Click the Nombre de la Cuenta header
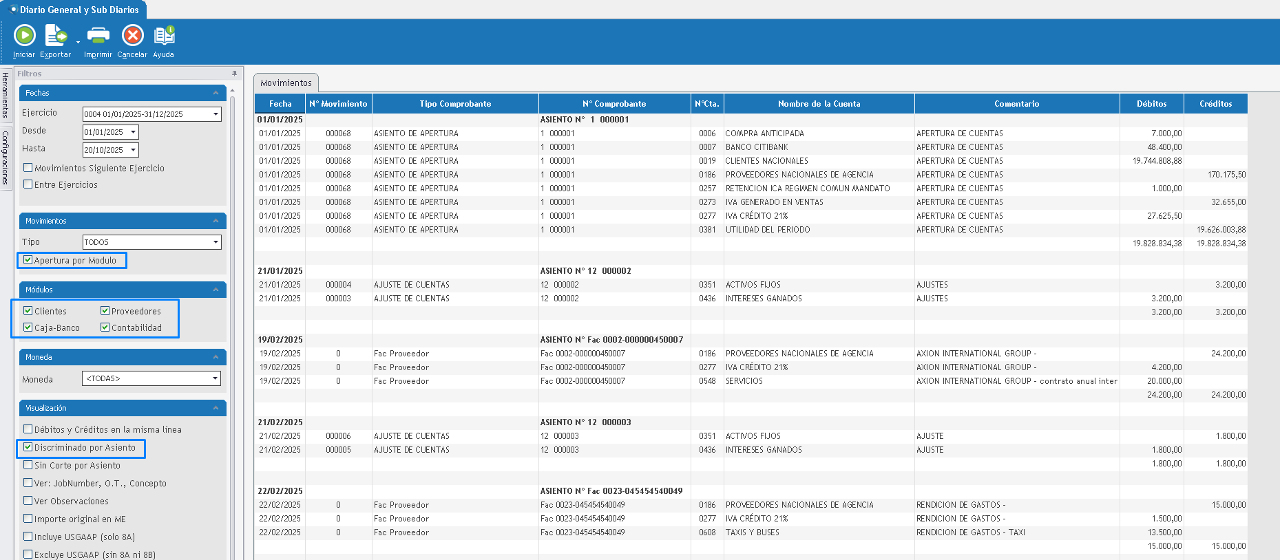 click(x=819, y=104)
